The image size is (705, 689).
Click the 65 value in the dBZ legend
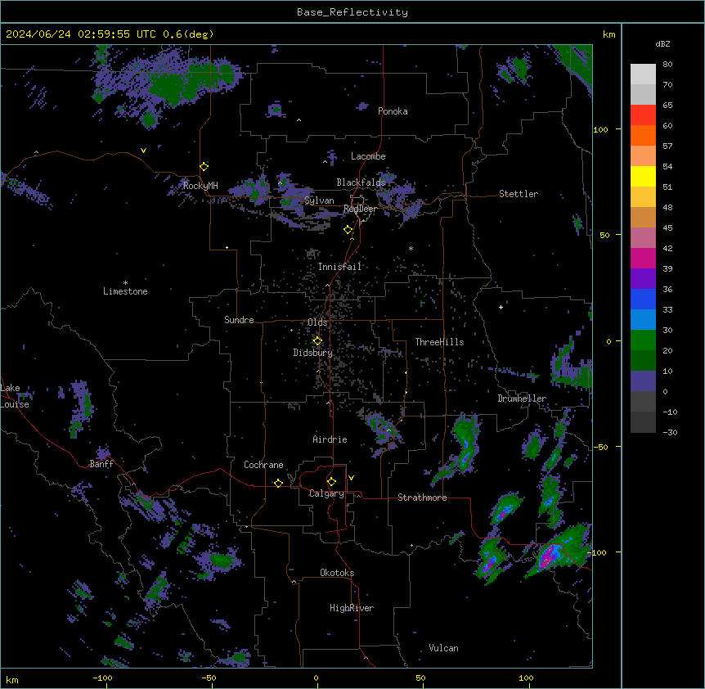667,106
